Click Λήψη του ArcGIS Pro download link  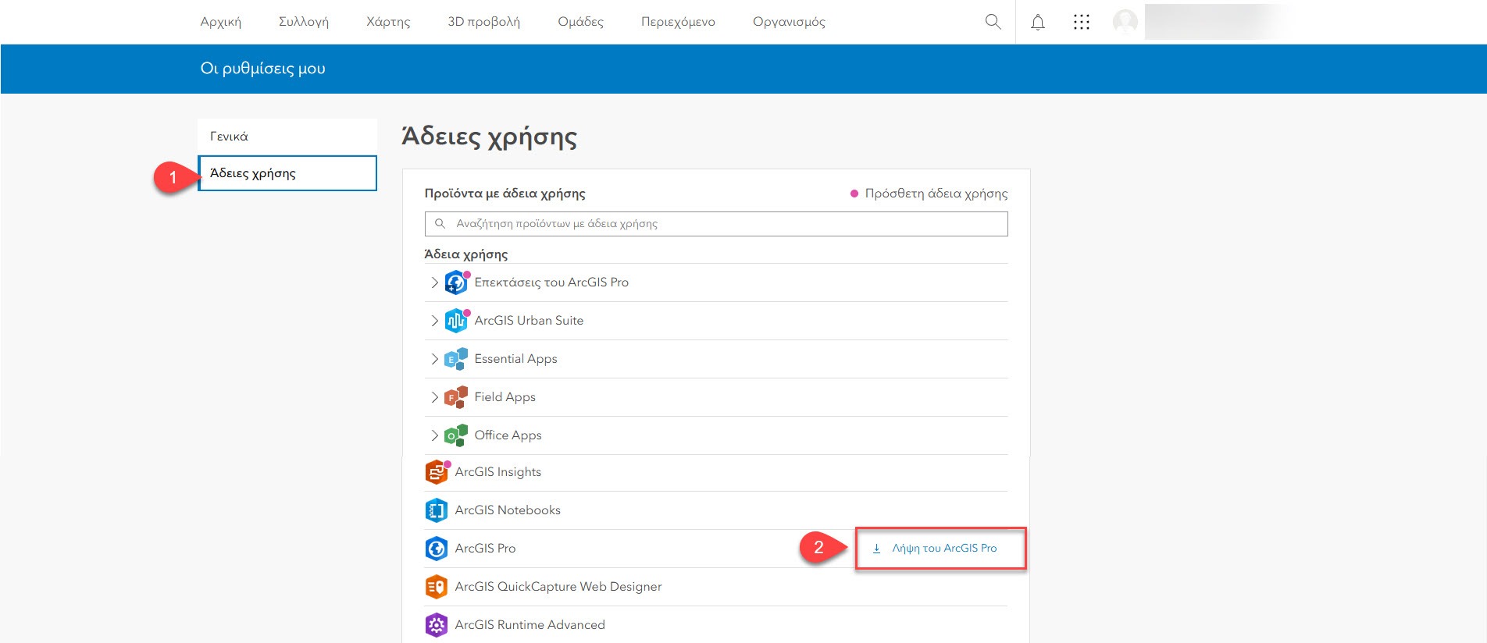[935, 549]
